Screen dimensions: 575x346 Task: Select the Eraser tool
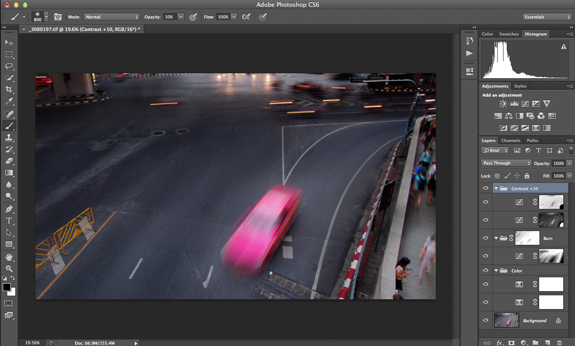(9, 161)
